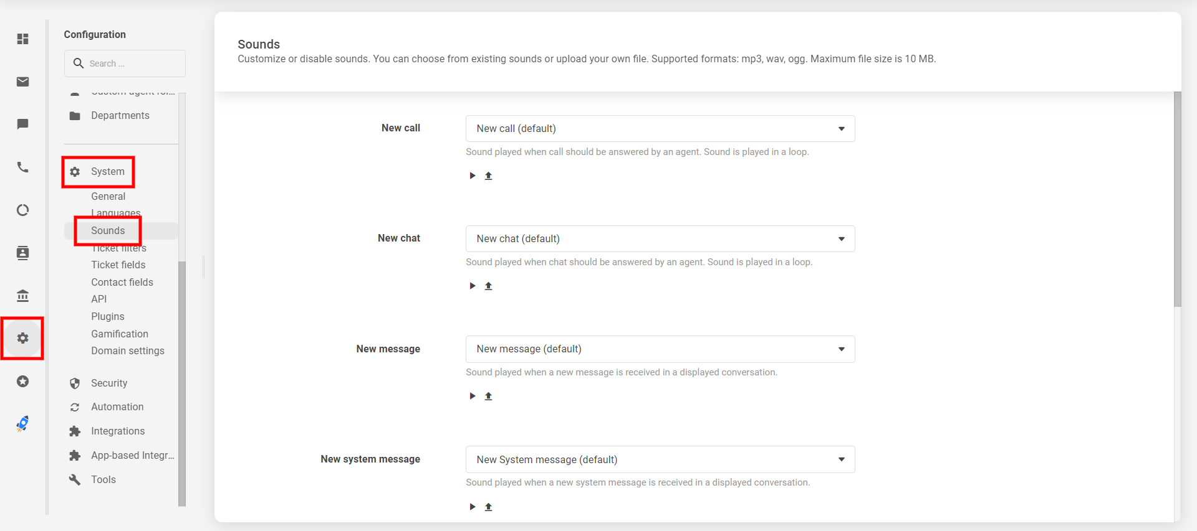Open the Security section

[x=109, y=383]
